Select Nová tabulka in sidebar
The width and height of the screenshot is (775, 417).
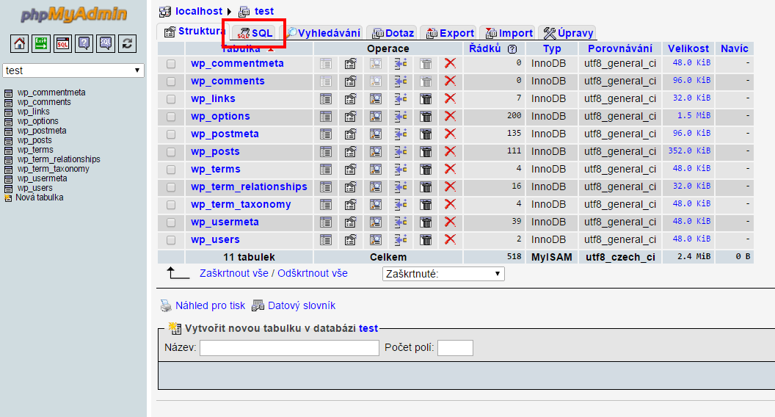click(x=40, y=197)
